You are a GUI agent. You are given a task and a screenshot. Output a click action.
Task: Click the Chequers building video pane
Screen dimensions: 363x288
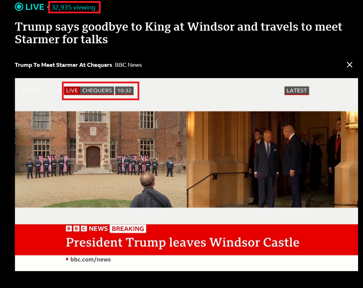point(101,159)
